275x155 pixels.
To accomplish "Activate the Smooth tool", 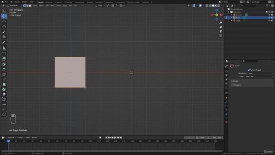I will click(4, 94).
